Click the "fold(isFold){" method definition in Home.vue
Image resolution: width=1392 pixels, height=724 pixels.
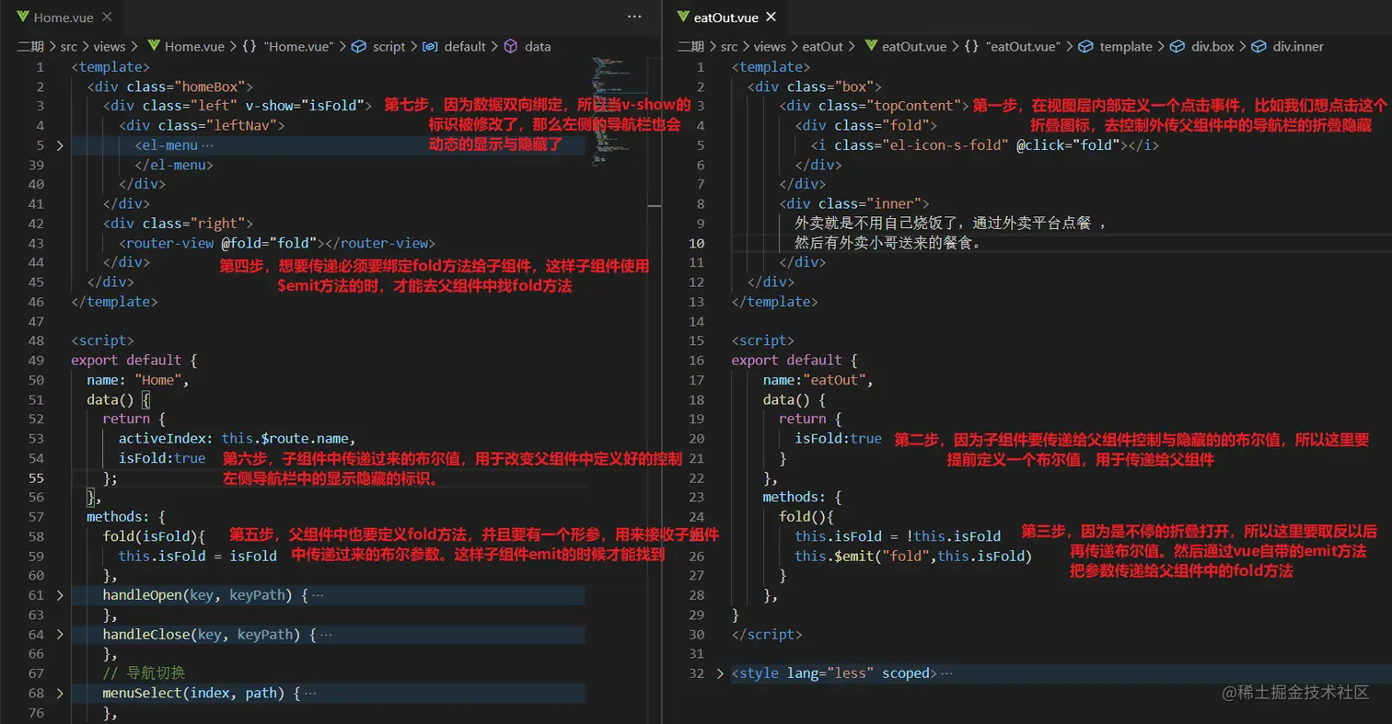pos(154,536)
